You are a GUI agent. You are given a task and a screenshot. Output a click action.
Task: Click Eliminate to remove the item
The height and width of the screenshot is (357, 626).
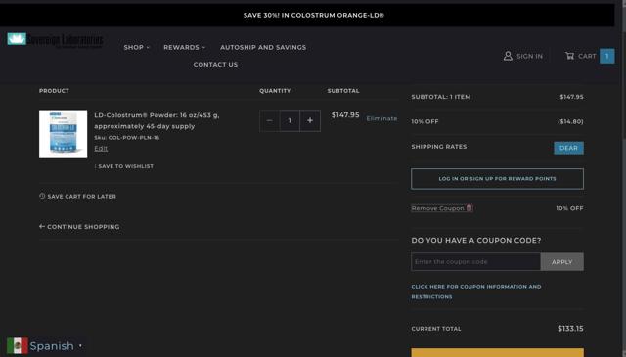point(381,118)
